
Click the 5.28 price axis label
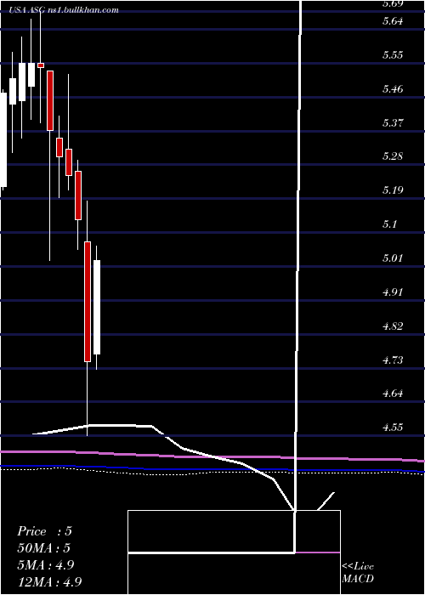click(x=393, y=156)
